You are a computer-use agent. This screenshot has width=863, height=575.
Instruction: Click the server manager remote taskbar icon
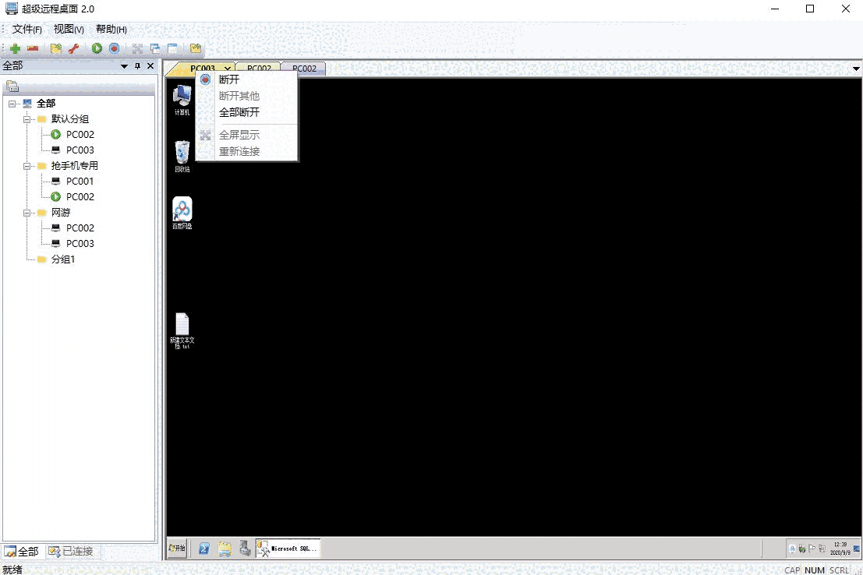pyautogui.click(x=245, y=548)
